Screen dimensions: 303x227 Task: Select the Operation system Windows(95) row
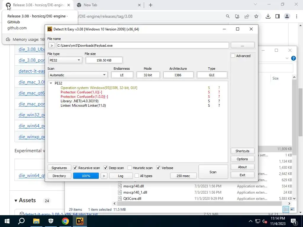point(99,87)
